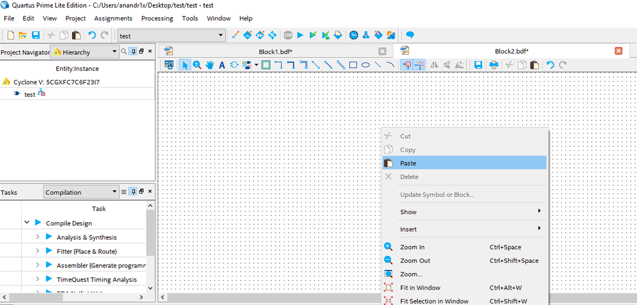Select the Block tool icon

point(266,65)
